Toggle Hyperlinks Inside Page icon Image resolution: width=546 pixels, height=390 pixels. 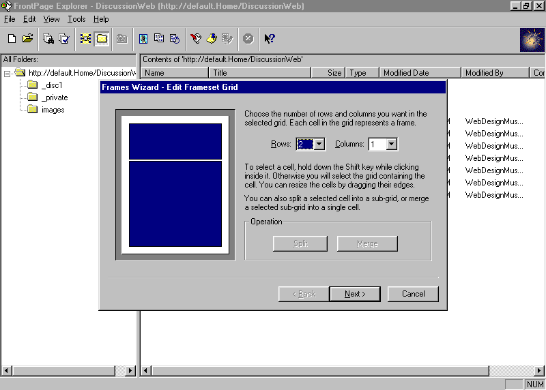pyautogui.click(x=175, y=39)
